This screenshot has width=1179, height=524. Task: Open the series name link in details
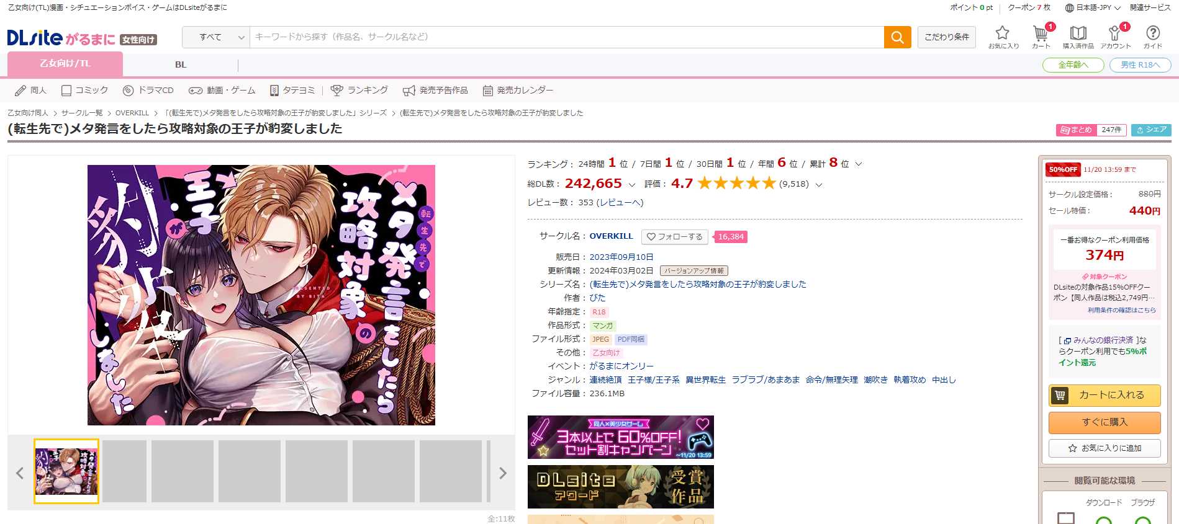click(698, 285)
